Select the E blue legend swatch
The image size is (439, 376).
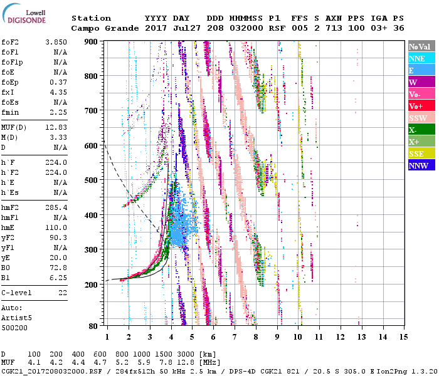[x=421, y=70]
